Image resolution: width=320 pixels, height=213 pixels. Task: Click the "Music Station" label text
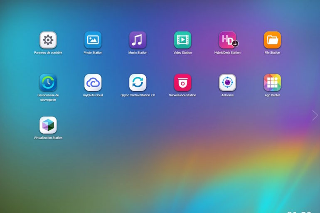(138, 53)
